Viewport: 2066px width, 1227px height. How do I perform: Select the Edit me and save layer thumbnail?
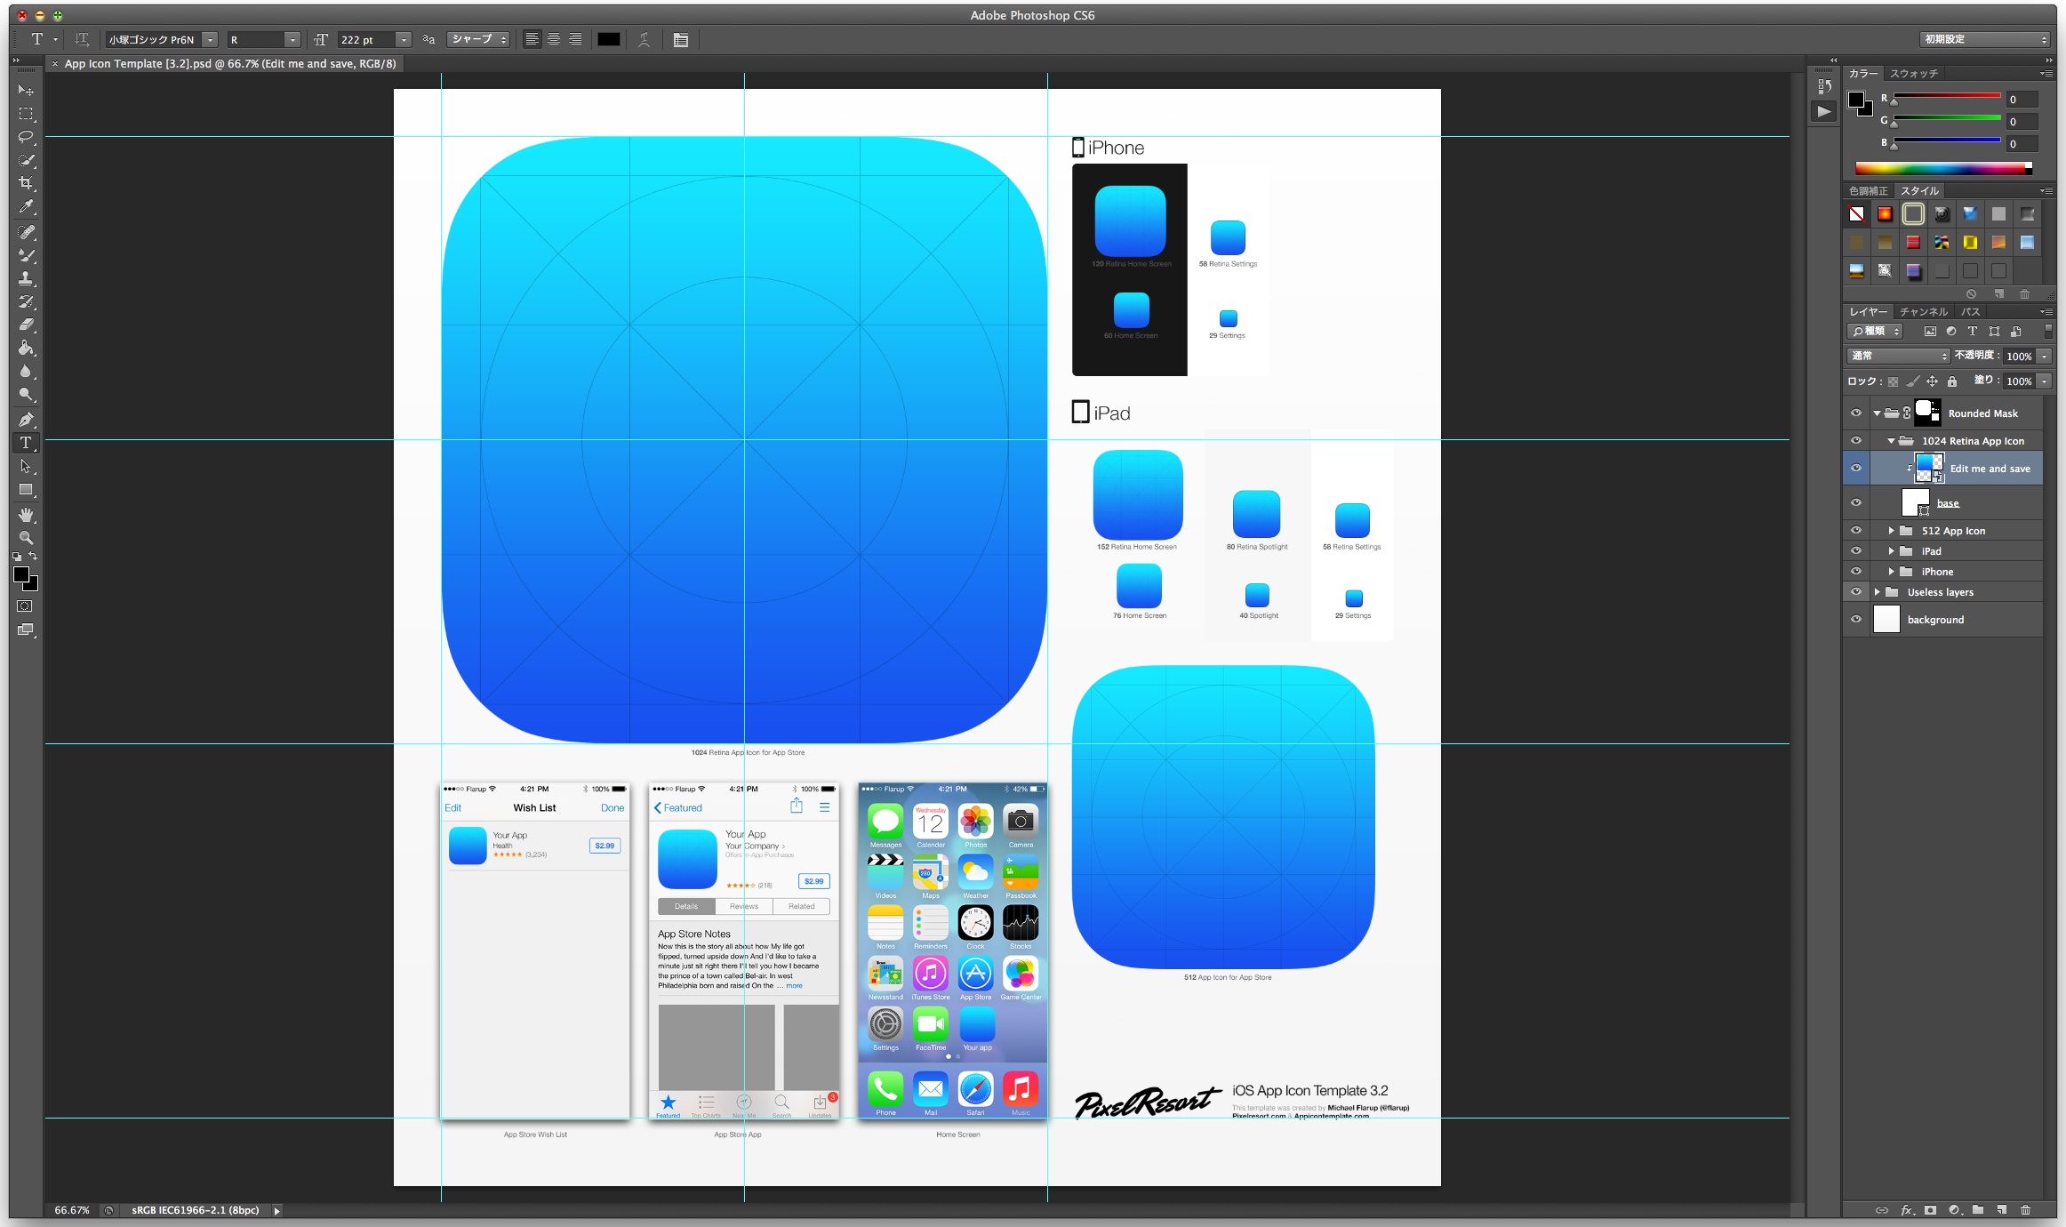point(1928,467)
